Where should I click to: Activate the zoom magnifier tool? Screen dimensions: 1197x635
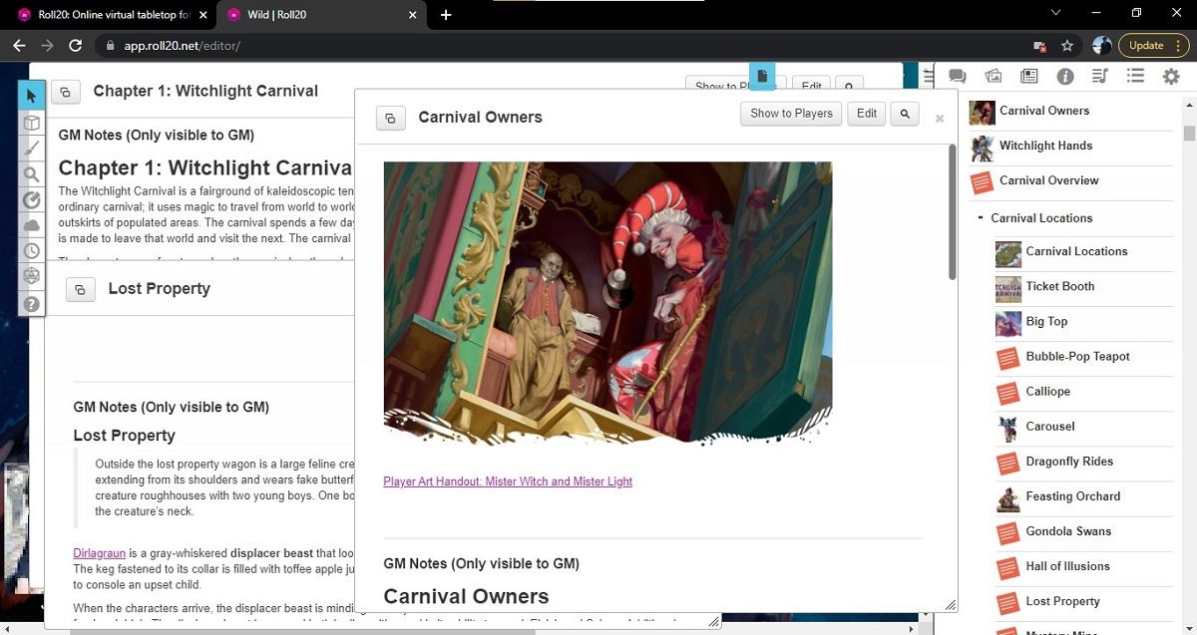31,173
